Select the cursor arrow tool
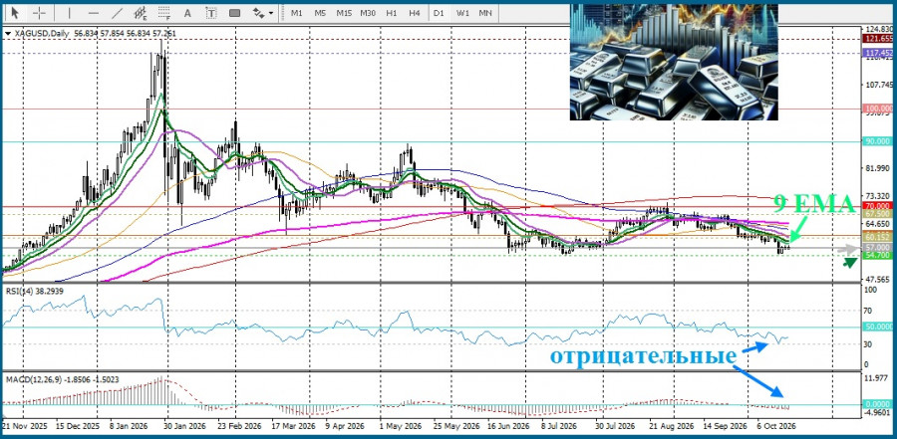 (x=15, y=13)
